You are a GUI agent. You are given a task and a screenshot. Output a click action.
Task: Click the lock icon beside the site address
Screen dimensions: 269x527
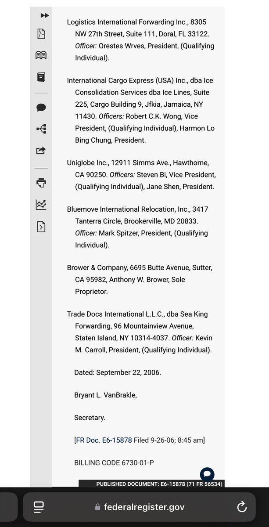97,507
